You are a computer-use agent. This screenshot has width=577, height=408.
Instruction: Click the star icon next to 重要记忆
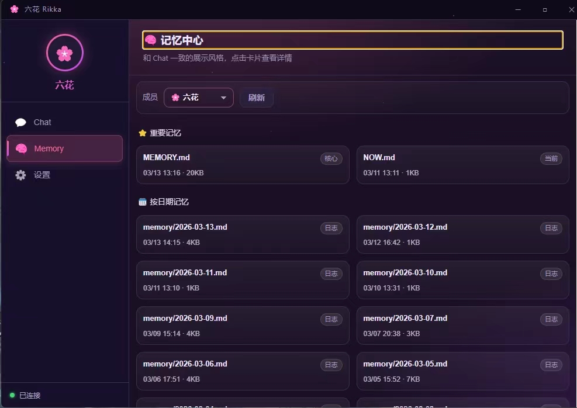pos(143,133)
